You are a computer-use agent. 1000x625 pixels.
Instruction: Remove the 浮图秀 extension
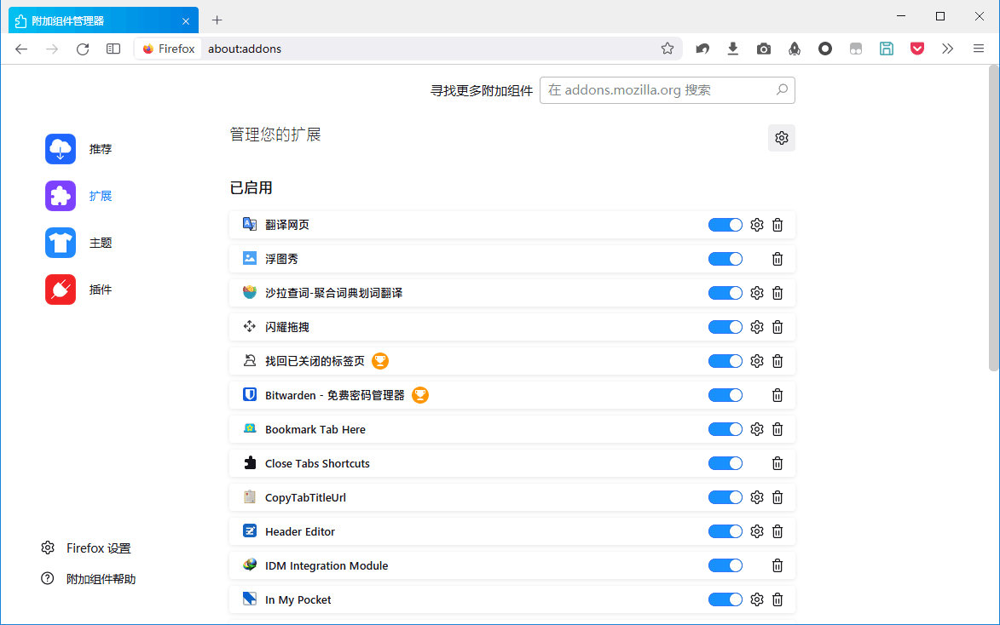(x=777, y=260)
